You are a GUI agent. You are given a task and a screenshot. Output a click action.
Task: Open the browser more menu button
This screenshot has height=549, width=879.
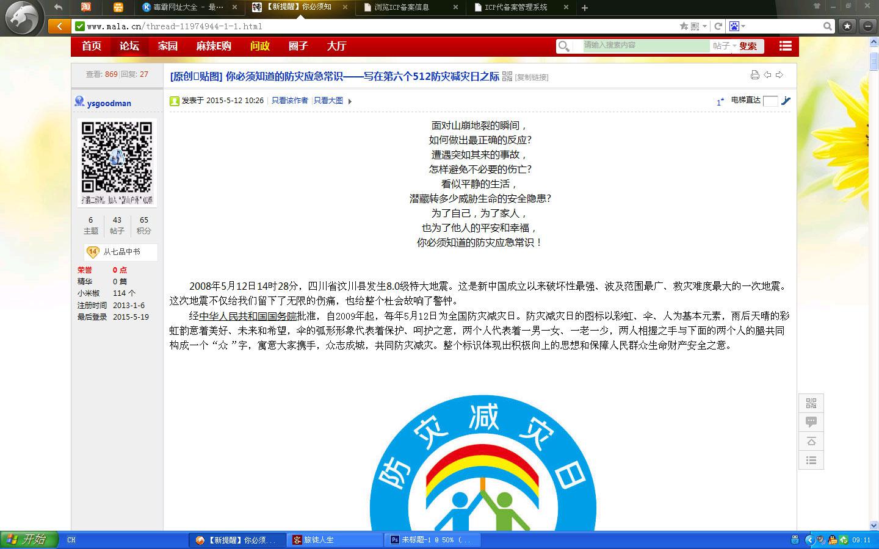tap(867, 26)
